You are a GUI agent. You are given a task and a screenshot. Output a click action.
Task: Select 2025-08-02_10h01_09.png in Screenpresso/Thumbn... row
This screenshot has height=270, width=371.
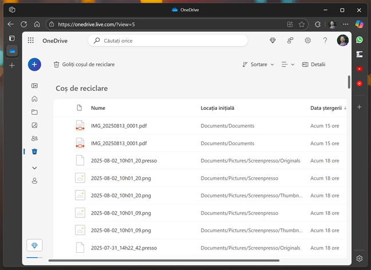click(x=200, y=231)
